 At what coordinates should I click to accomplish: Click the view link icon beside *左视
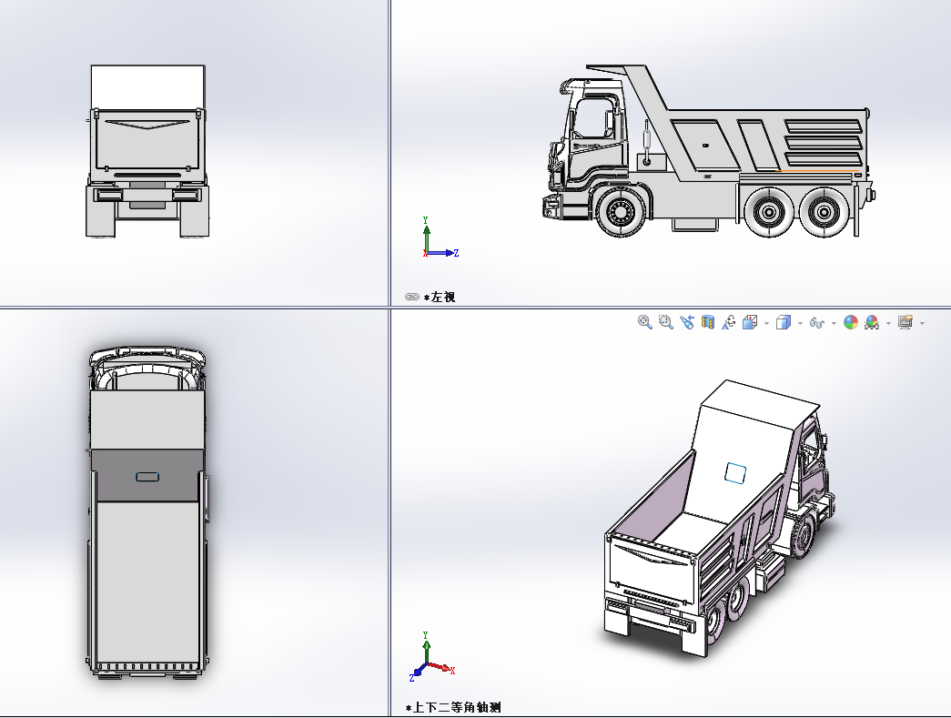[x=412, y=297]
